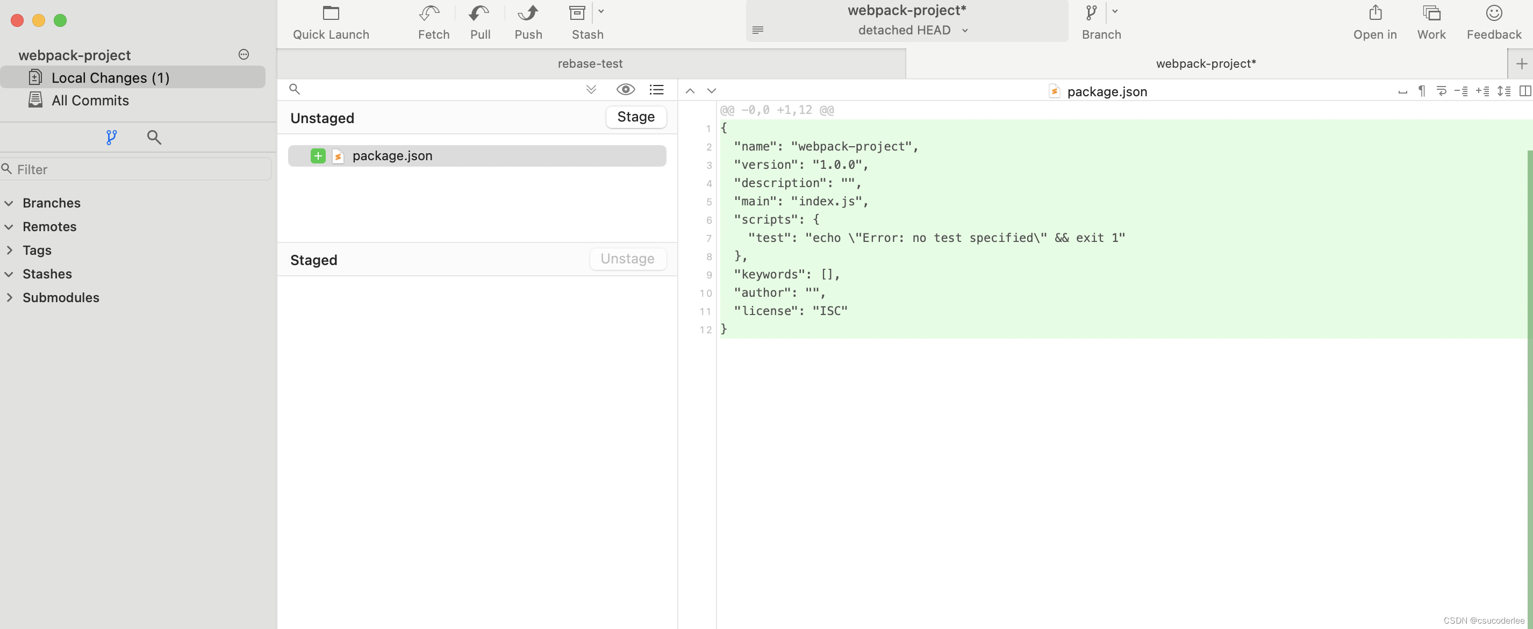Open the detached HEAD dropdown
Screen dimensions: 1533x629
[x=965, y=30]
